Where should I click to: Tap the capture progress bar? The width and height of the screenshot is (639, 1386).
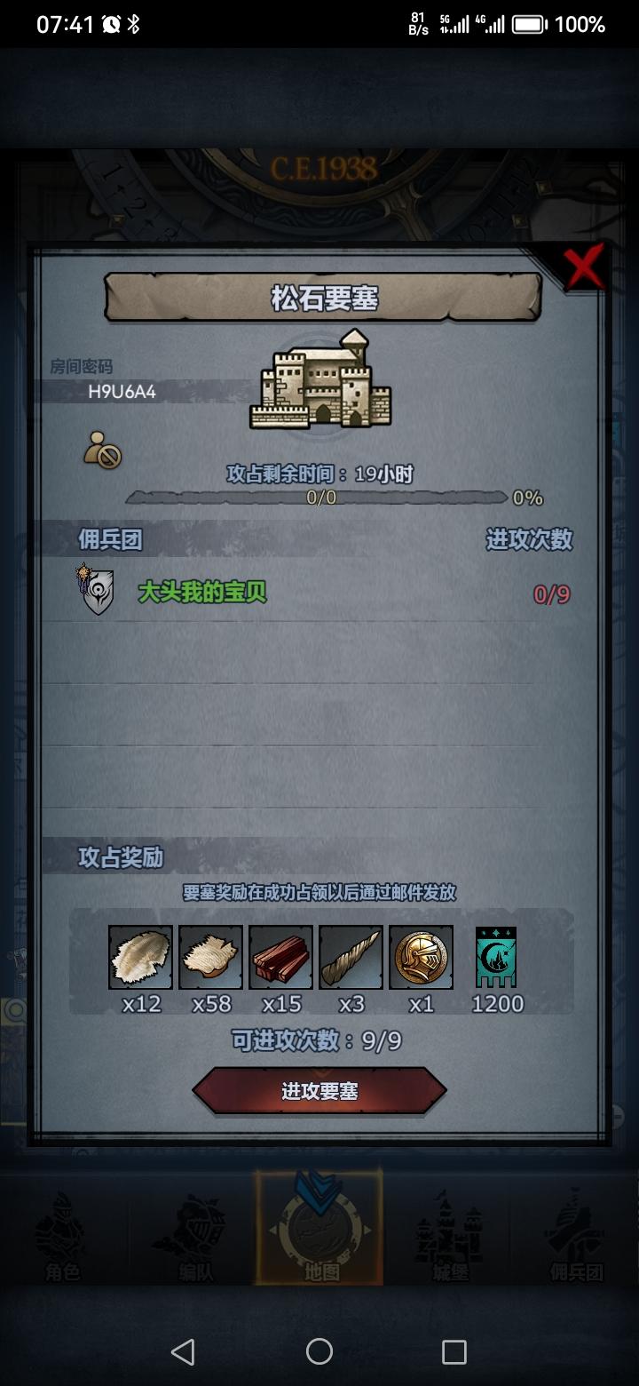(318, 498)
